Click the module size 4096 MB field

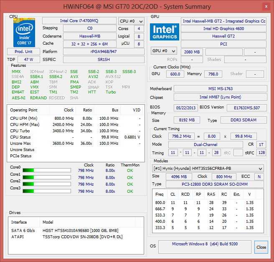coord(179,176)
